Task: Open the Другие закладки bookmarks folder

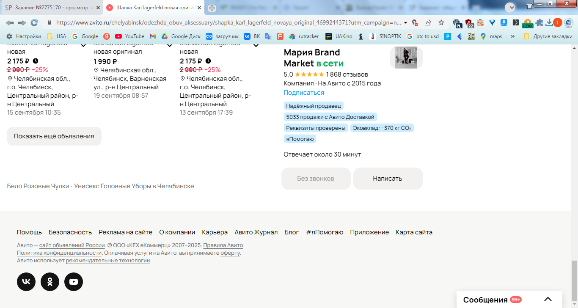Action: [x=548, y=36]
